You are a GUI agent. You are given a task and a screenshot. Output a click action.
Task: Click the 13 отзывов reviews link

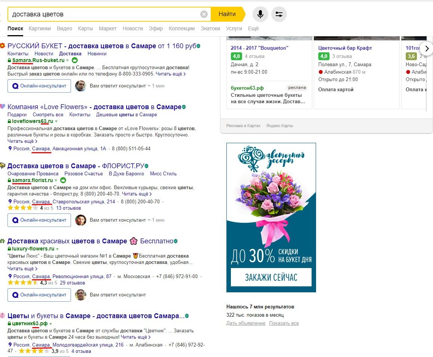click(x=68, y=208)
